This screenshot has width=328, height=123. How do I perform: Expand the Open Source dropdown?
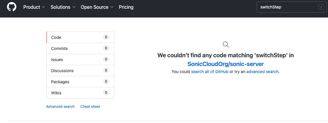click(x=97, y=7)
